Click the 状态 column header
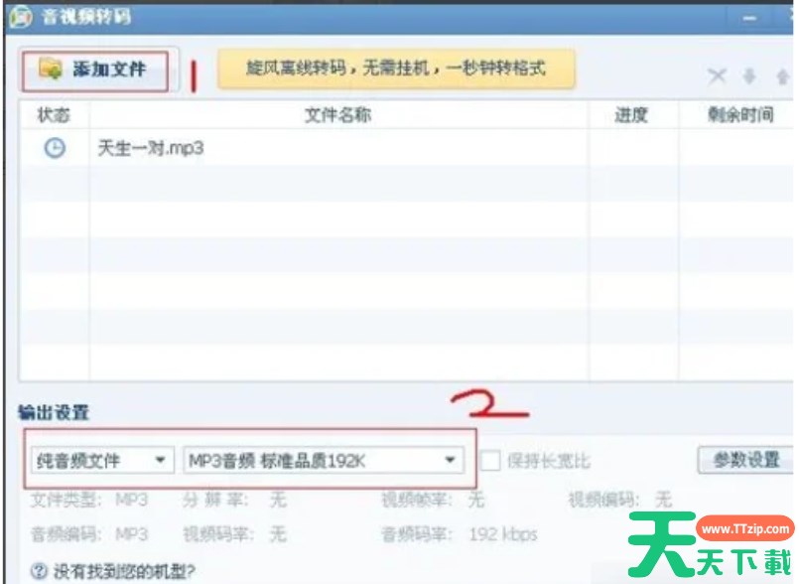 (x=54, y=115)
